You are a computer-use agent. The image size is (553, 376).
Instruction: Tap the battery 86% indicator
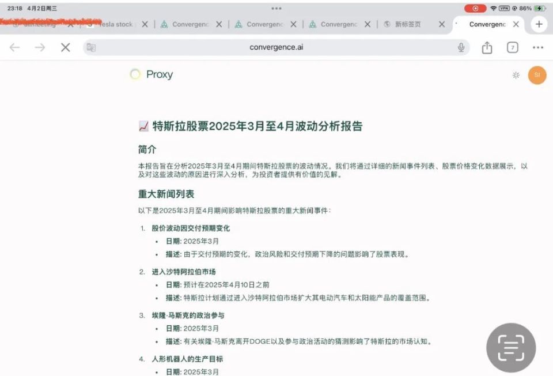[x=532, y=8]
